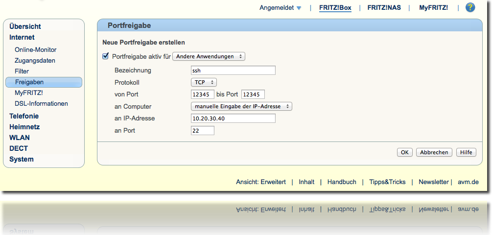
Task: Toggle the Portfreigabe aktiv checkbox
Action: [105, 56]
